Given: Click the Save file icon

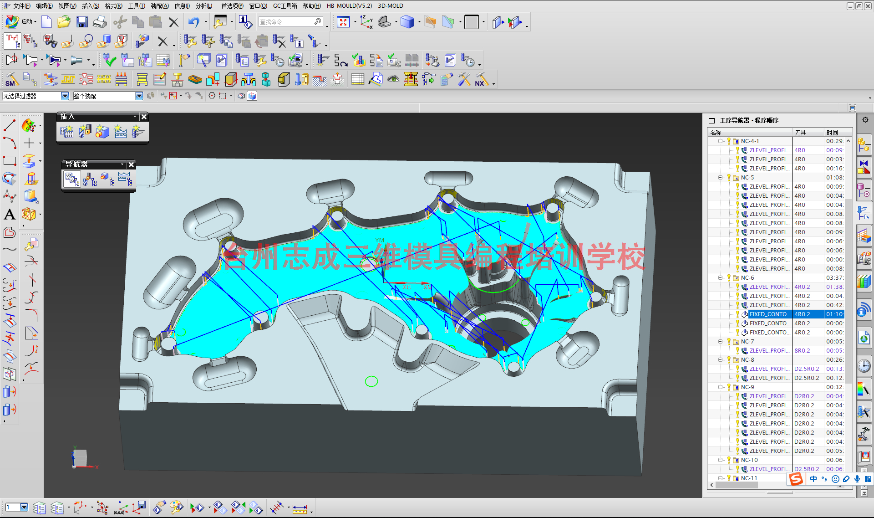Looking at the screenshot, I should [x=82, y=22].
